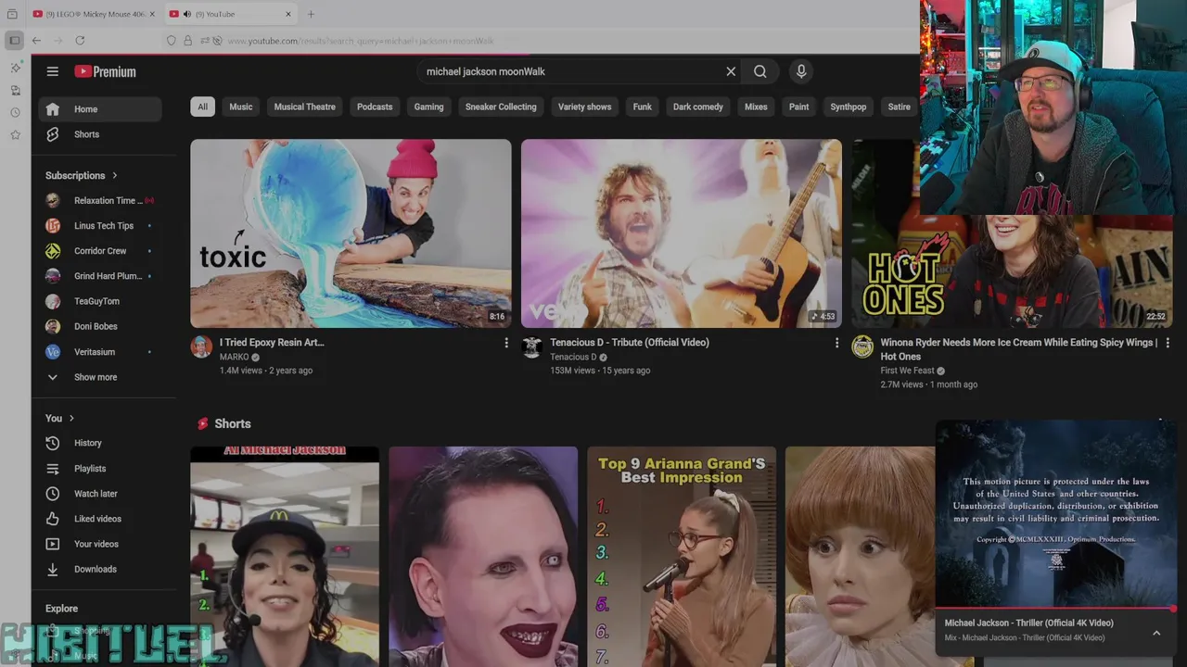The height and width of the screenshot is (667, 1187).
Task: Open Veritasium subscription
Action: point(100,352)
